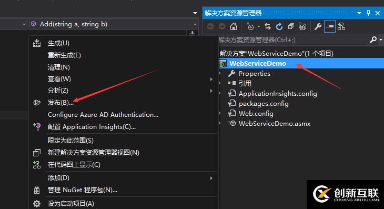Image resolution: width=384 pixels, height=209 pixels.
Task: Select the 解决方案"WebServiceDemo" solution node
Action: [x=277, y=53]
